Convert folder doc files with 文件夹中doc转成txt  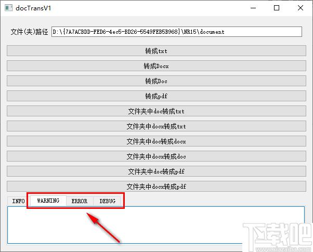click(x=156, y=111)
